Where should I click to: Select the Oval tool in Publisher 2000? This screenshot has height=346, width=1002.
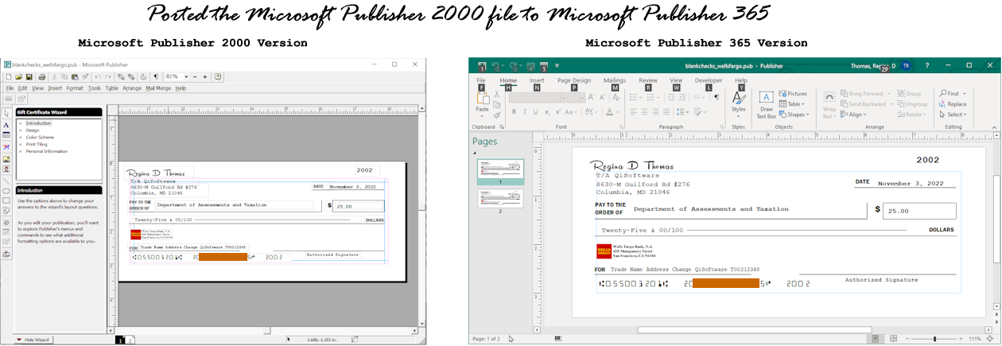6,191
